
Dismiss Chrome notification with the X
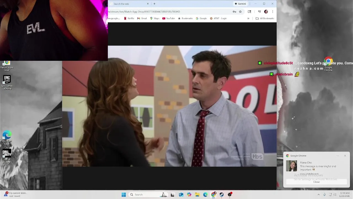tap(345, 156)
